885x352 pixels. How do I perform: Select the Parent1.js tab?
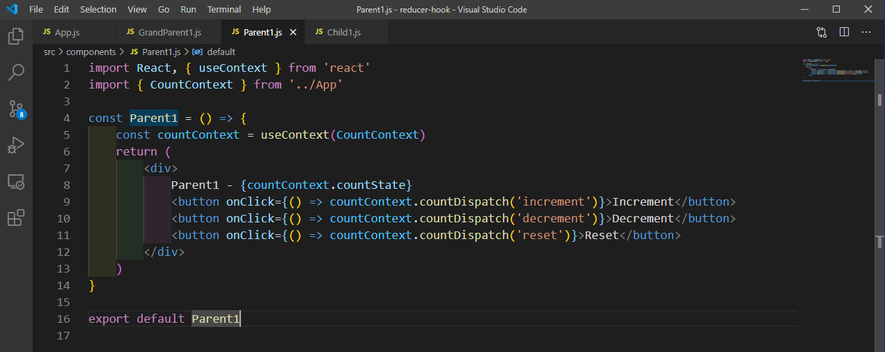click(263, 32)
